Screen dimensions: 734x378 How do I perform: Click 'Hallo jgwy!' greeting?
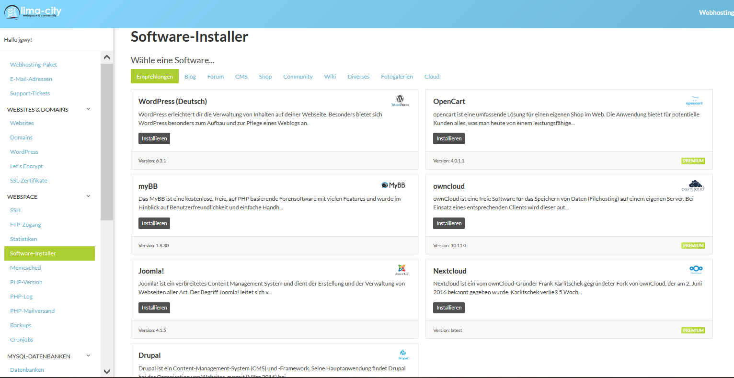point(18,40)
